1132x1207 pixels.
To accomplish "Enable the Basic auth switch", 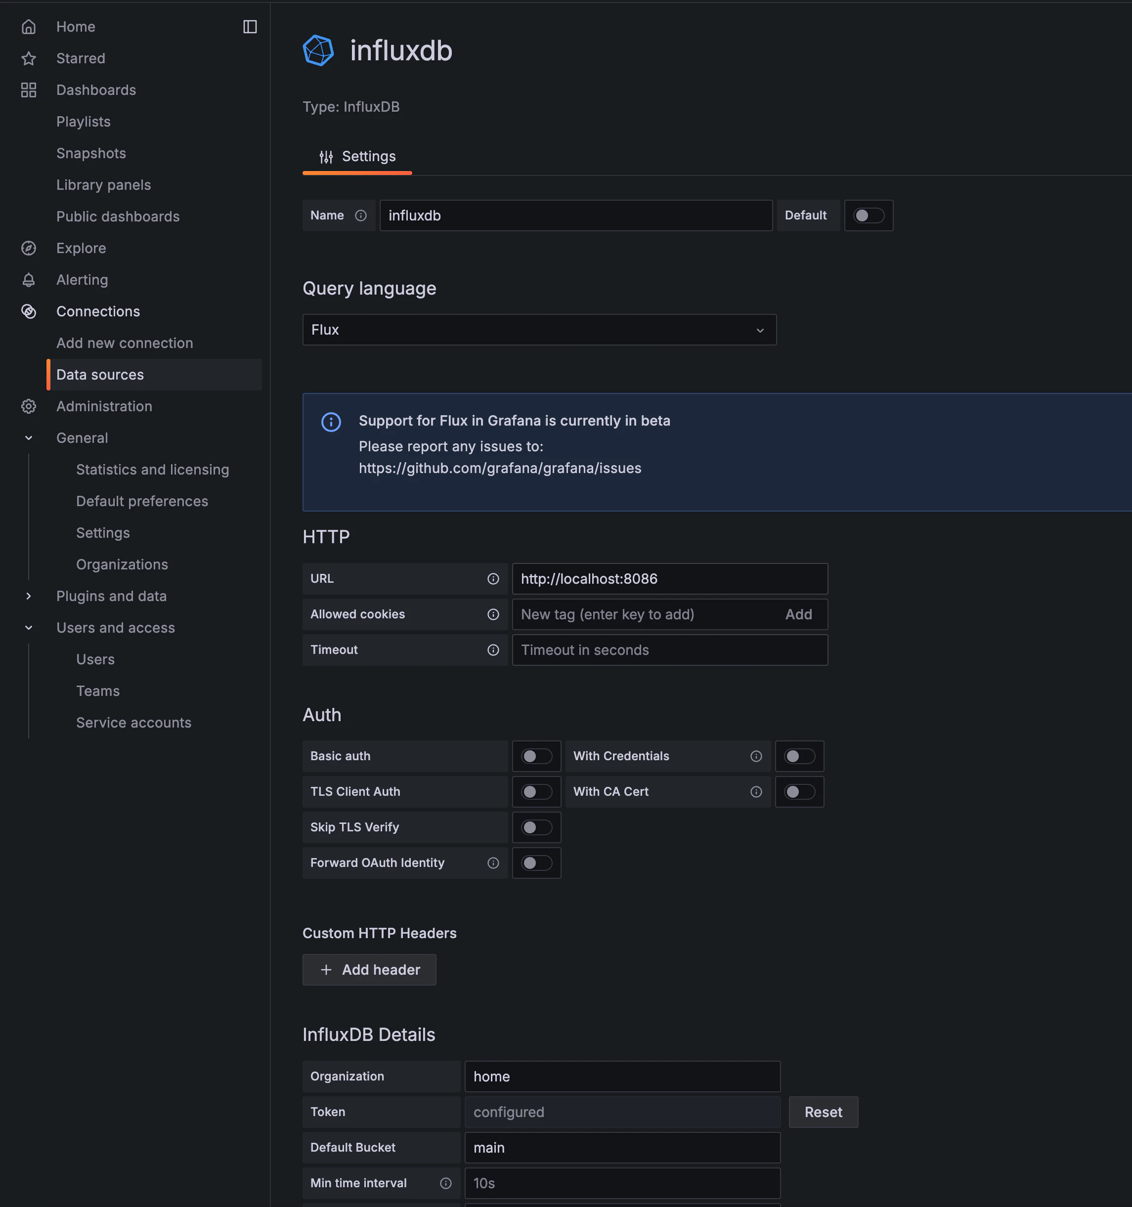I will (536, 756).
